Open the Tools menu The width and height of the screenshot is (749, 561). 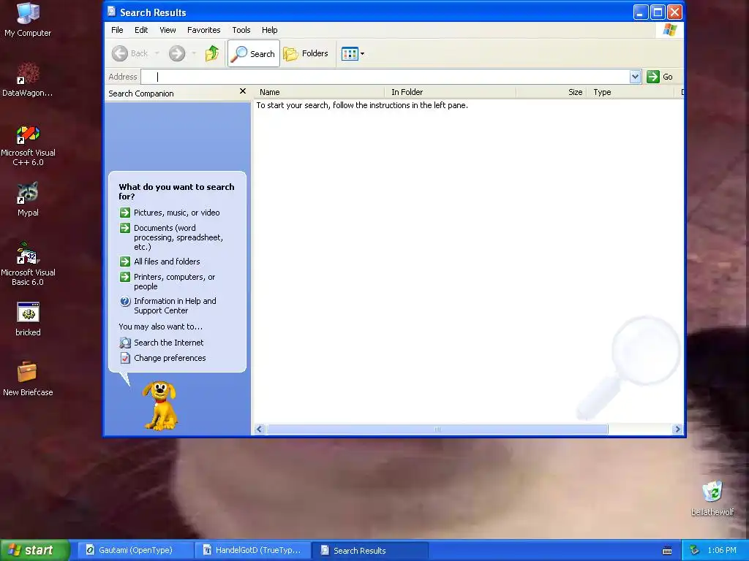pyautogui.click(x=241, y=30)
